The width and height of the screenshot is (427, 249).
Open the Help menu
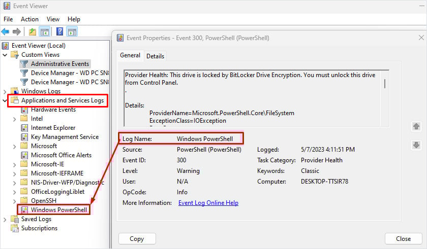pyautogui.click(x=74, y=19)
